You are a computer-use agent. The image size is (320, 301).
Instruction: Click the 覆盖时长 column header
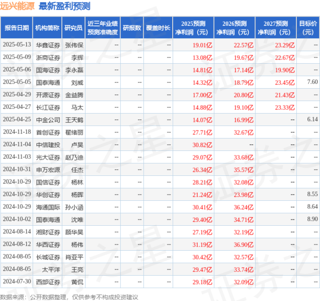tap(158, 28)
